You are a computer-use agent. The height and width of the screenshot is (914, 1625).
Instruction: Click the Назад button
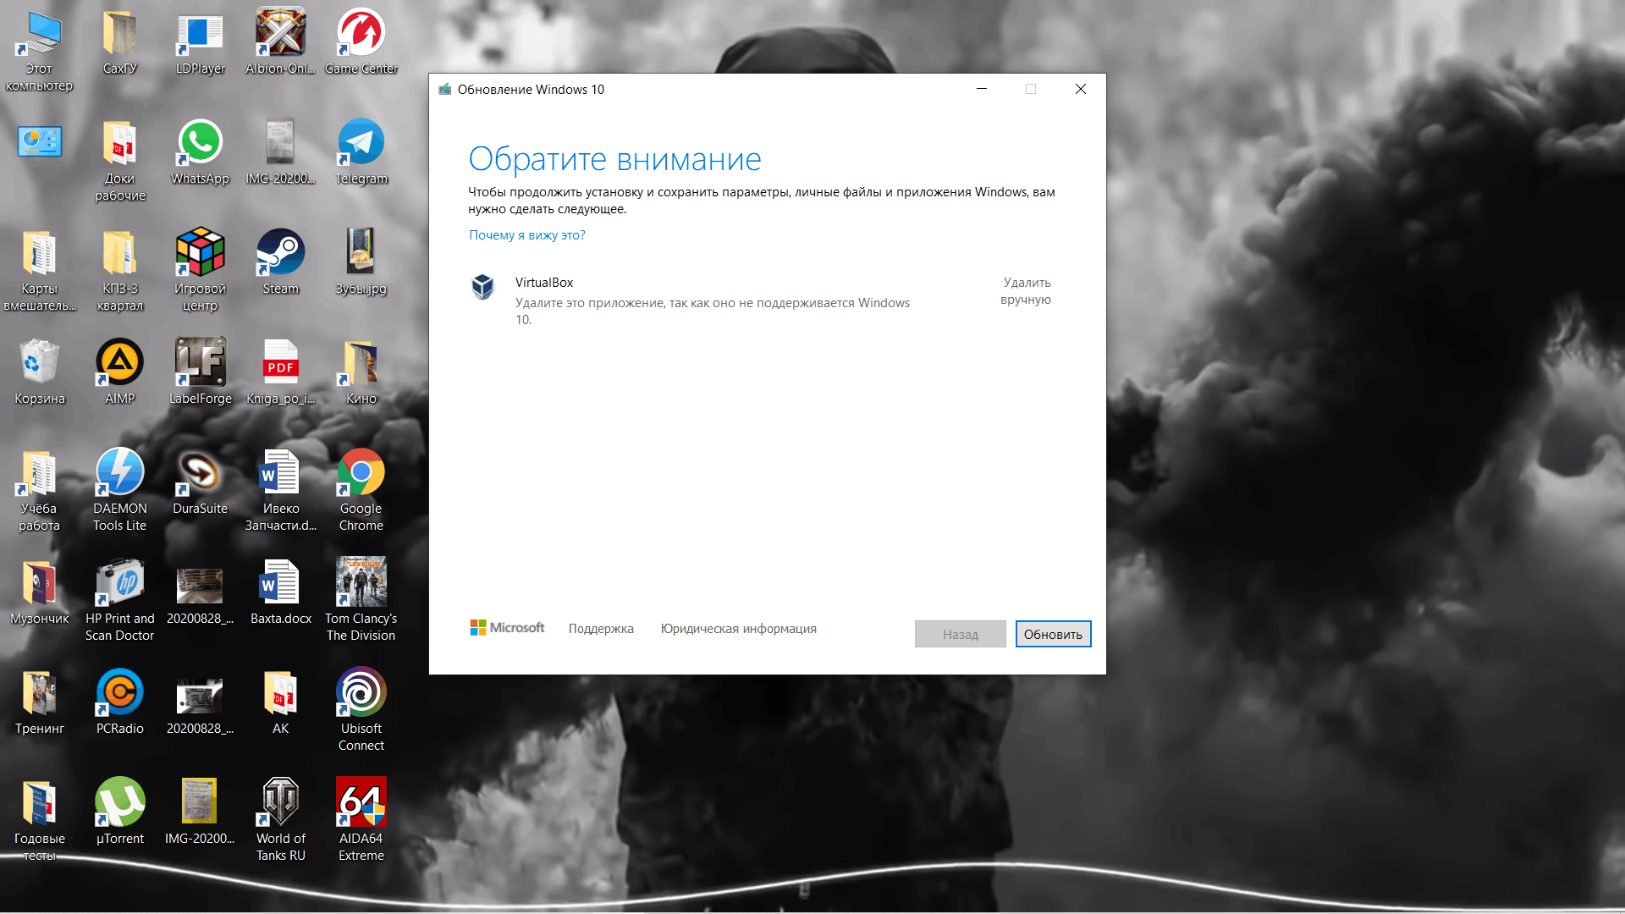960,634
